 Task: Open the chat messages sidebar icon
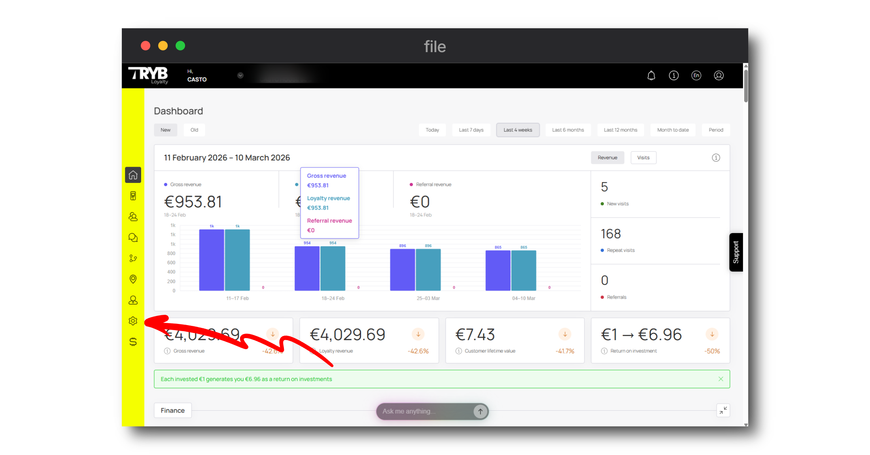[x=133, y=237]
